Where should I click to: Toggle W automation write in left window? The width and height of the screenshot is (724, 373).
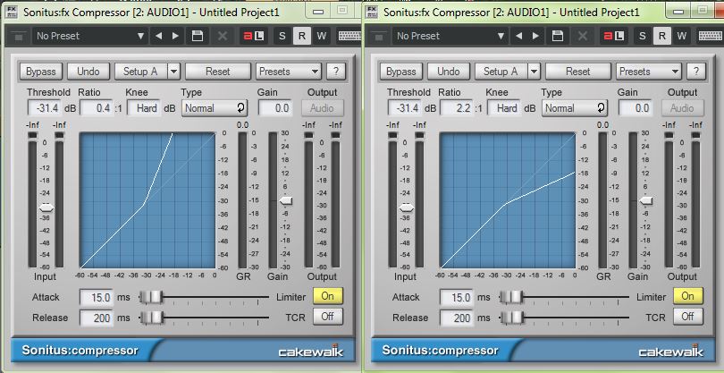tap(322, 36)
